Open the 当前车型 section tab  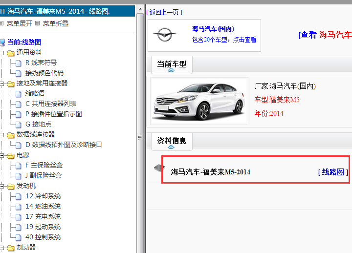[172, 65]
